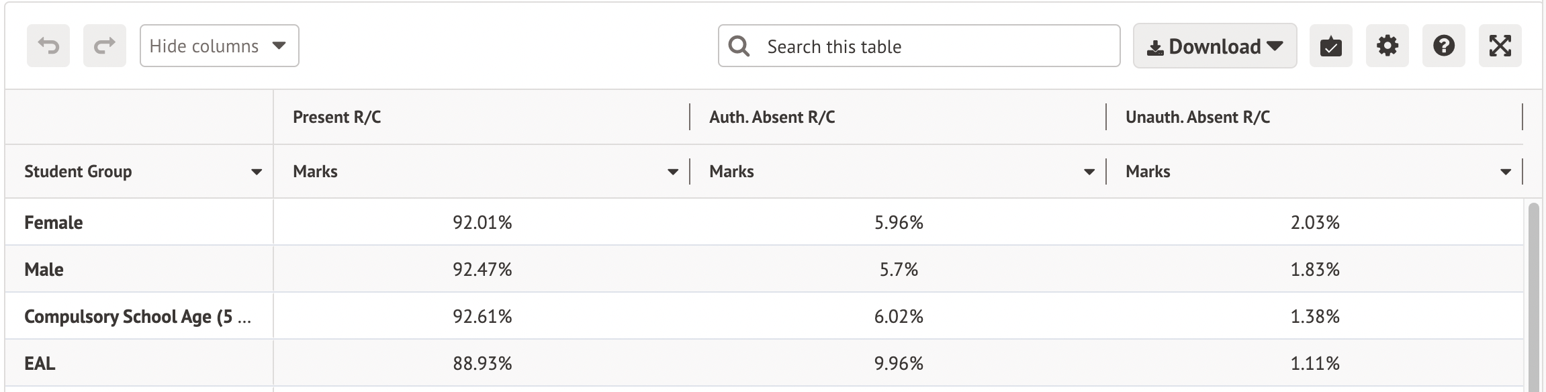Screen dimensions: 1546x392
Task: Select the Female row label
Action: [x=54, y=223]
